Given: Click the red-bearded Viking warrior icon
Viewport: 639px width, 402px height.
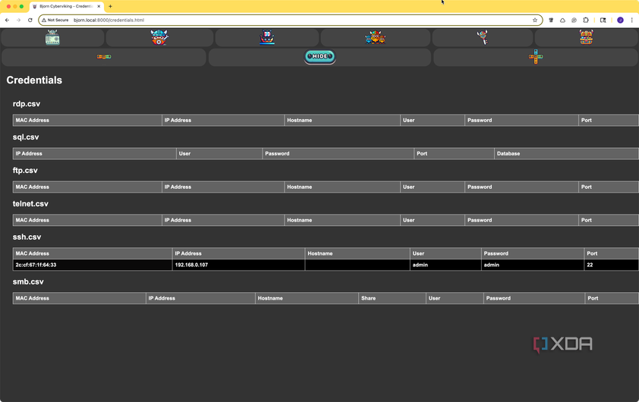Looking at the screenshot, I should tap(159, 37).
